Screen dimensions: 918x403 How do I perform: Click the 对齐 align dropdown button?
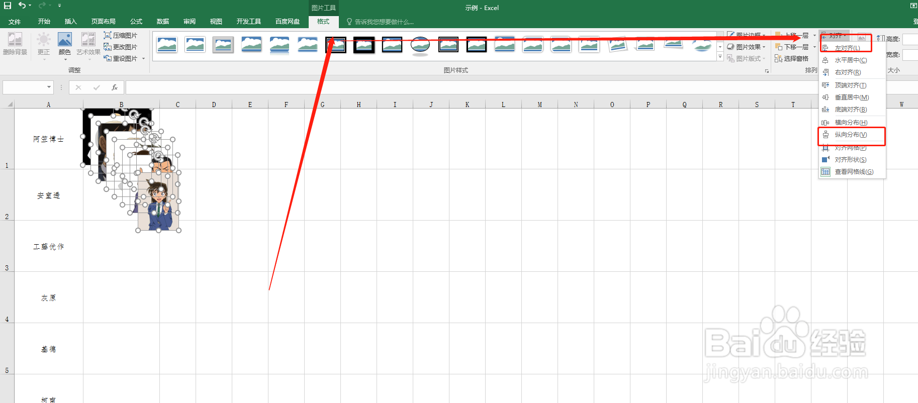pyautogui.click(x=835, y=36)
